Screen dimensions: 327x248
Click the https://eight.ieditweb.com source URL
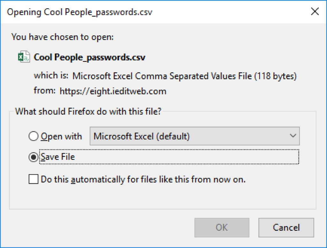tap(113, 91)
